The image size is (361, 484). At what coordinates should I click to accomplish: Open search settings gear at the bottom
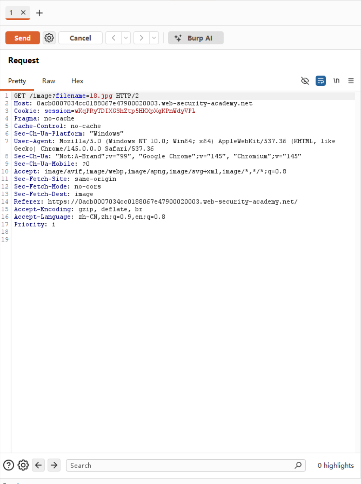pos(23,465)
